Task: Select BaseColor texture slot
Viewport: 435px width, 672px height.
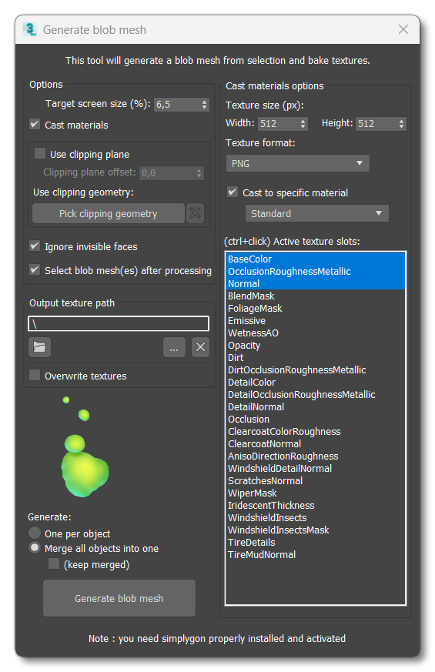Action: tap(316, 259)
